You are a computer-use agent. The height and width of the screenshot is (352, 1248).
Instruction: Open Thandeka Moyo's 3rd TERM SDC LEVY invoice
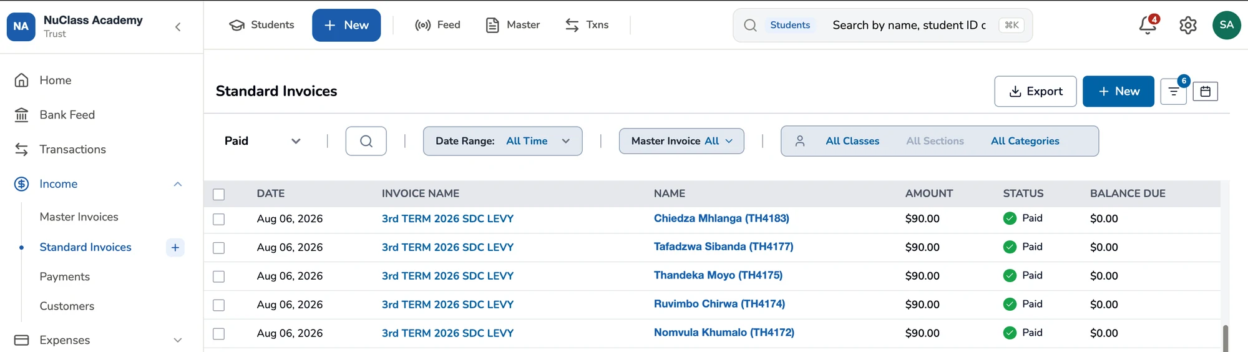447,276
